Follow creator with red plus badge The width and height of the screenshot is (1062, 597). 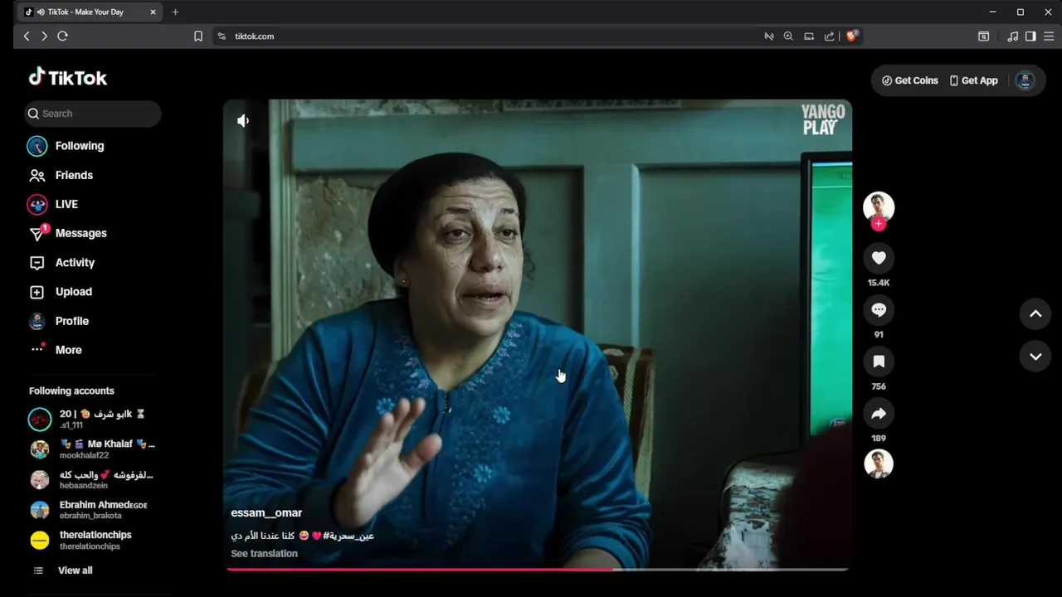pos(879,224)
